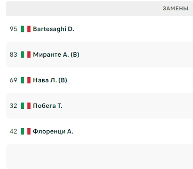Open goalkeeper Миранте А. (В) profile
The width and height of the screenshot is (193, 169).
pyautogui.click(x=56, y=55)
